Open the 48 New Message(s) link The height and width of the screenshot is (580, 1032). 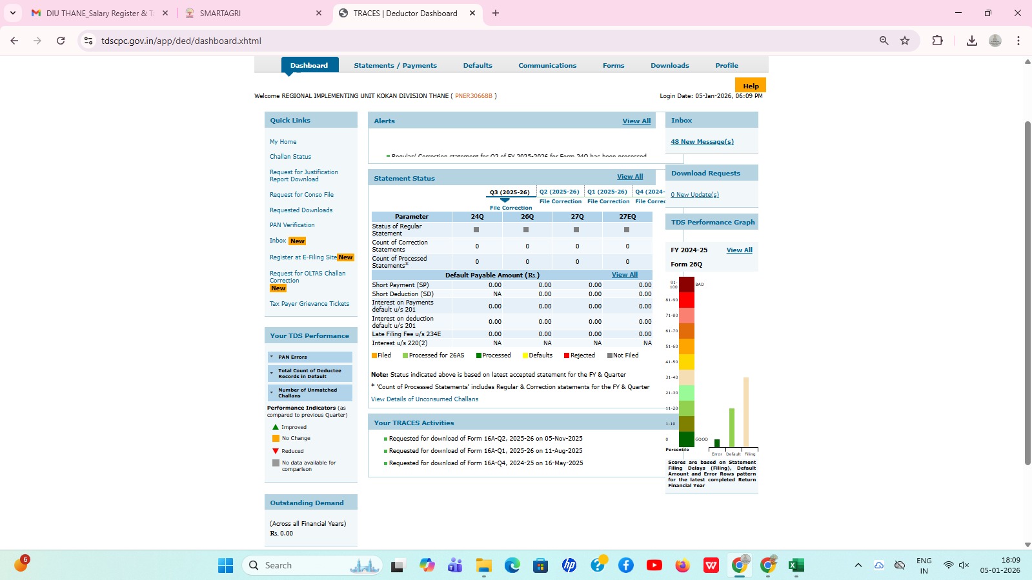pos(702,142)
